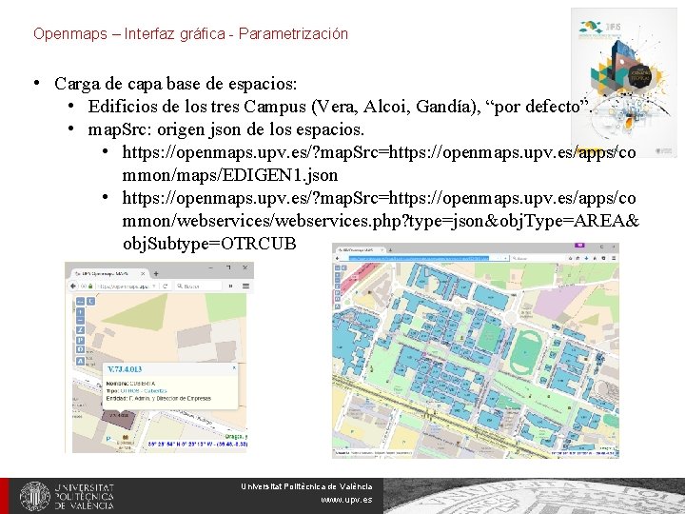
Task: Zoom in with plus button on right map
Action: coord(338,275)
